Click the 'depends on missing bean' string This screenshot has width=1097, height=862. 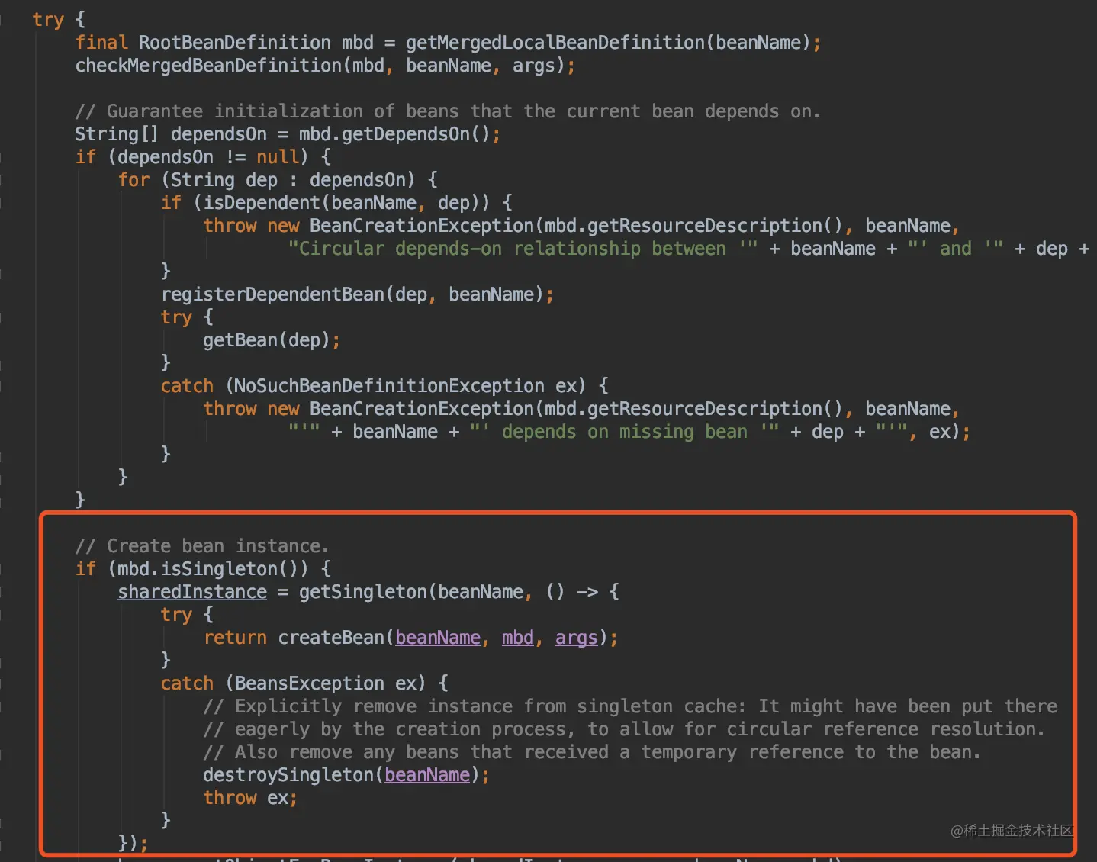(x=624, y=432)
